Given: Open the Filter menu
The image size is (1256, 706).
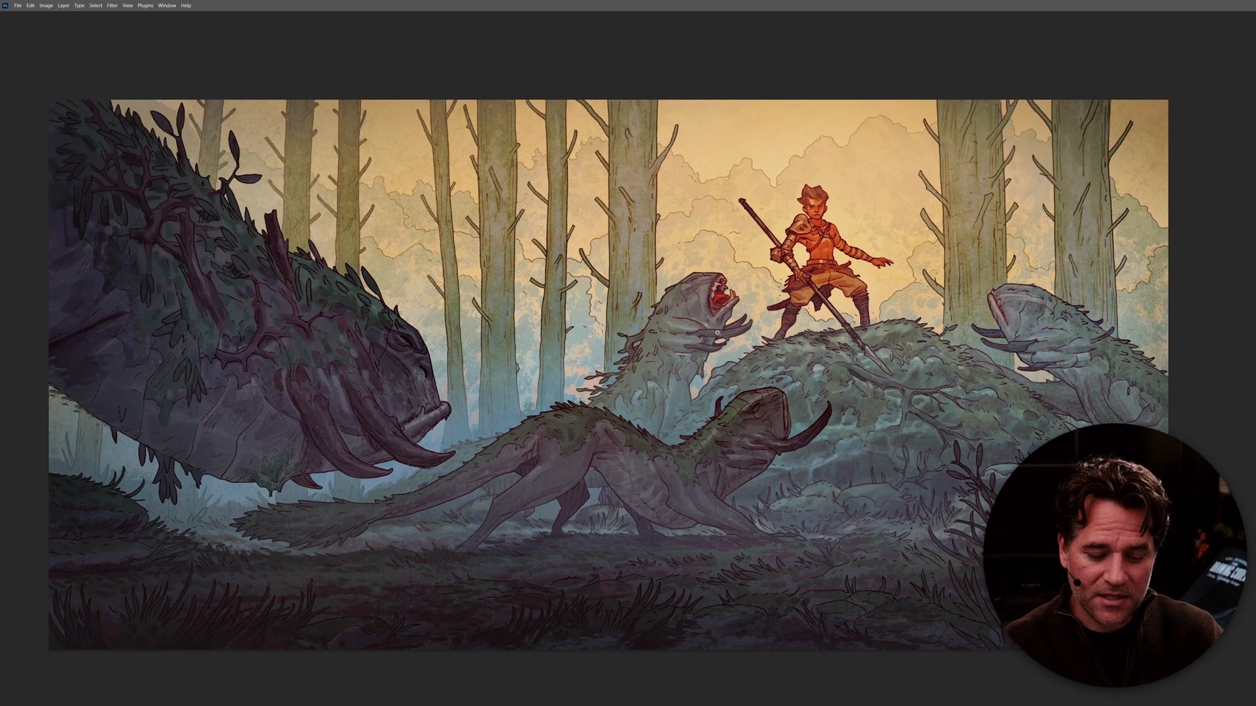Looking at the screenshot, I should click(x=113, y=5).
